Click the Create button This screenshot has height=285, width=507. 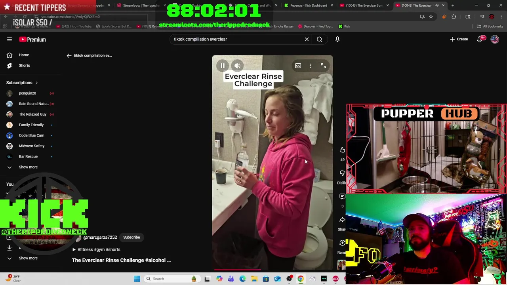(x=459, y=39)
